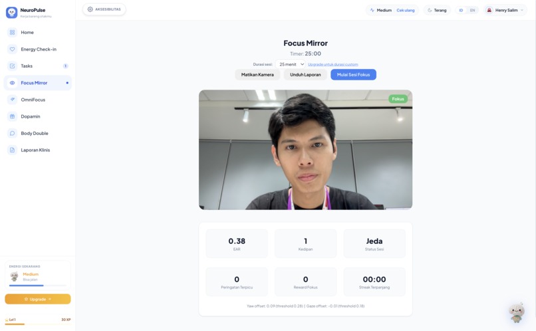Screen dimensions: 536x331
Task: Click the 00:00 Streak Terpanjang card
Action: coord(374,282)
